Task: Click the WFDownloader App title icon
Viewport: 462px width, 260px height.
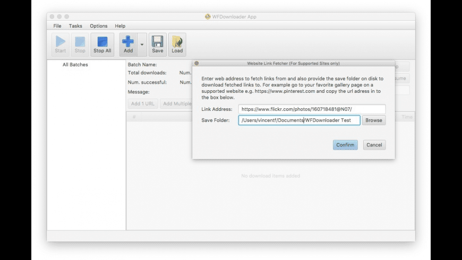Action: [208, 17]
